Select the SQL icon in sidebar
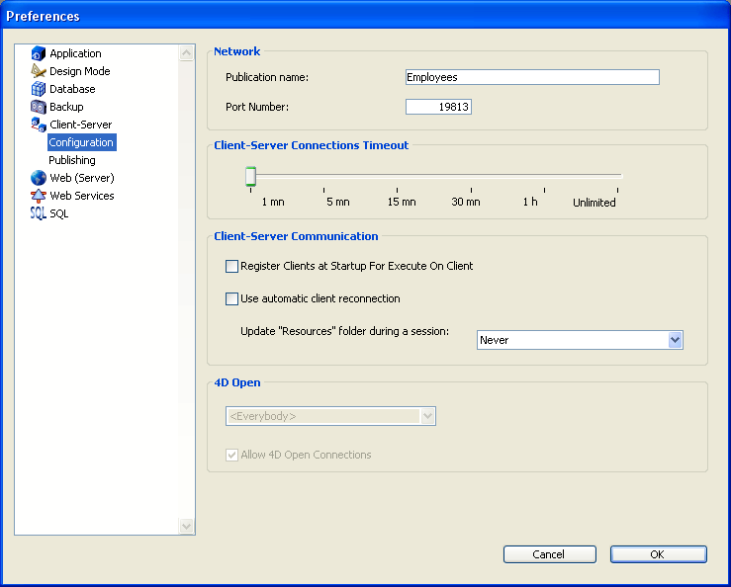The height and width of the screenshot is (587, 731). pos(39,213)
